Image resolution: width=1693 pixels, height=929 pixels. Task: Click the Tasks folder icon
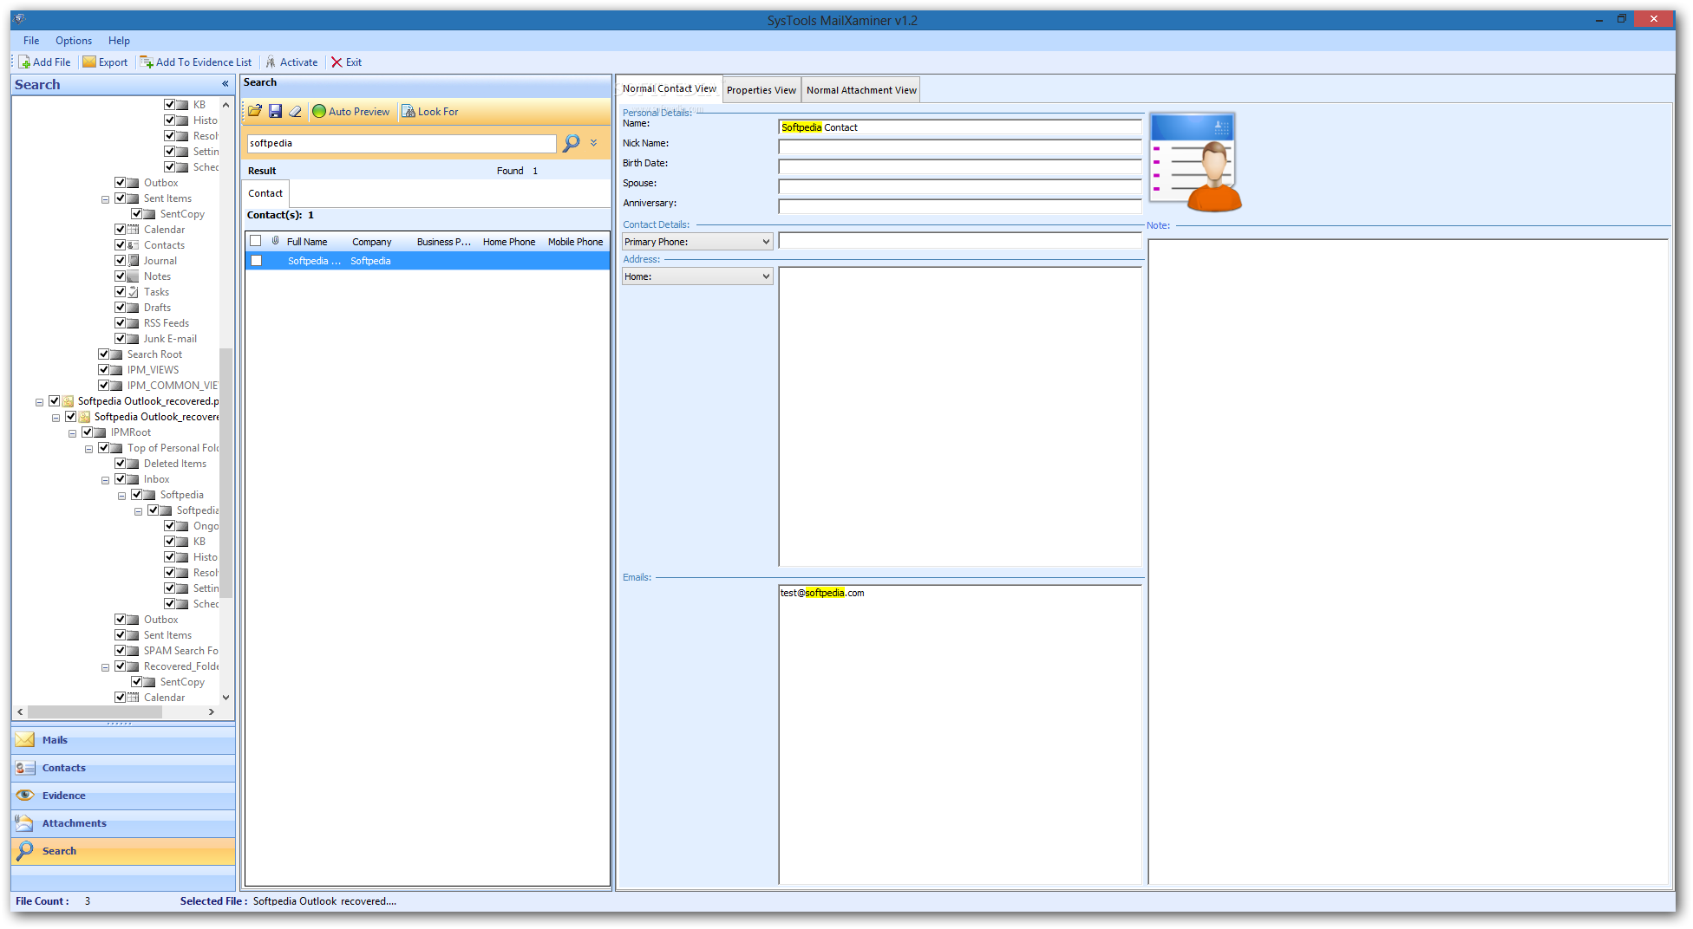point(133,292)
